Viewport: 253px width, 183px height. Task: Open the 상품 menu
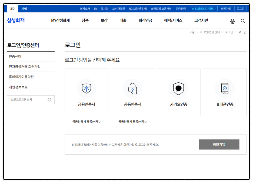[x=85, y=21]
